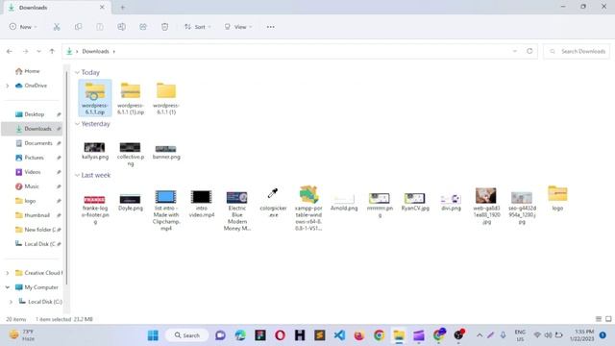The image size is (615, 346).
Task: Open recent locations chevron dropdown
Action: pyautogui.click(x=38, y=51)
